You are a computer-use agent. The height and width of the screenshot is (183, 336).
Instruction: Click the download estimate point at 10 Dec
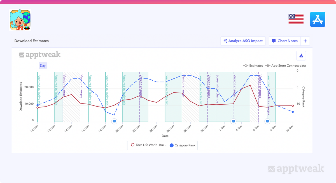click(x=293, y=106)
